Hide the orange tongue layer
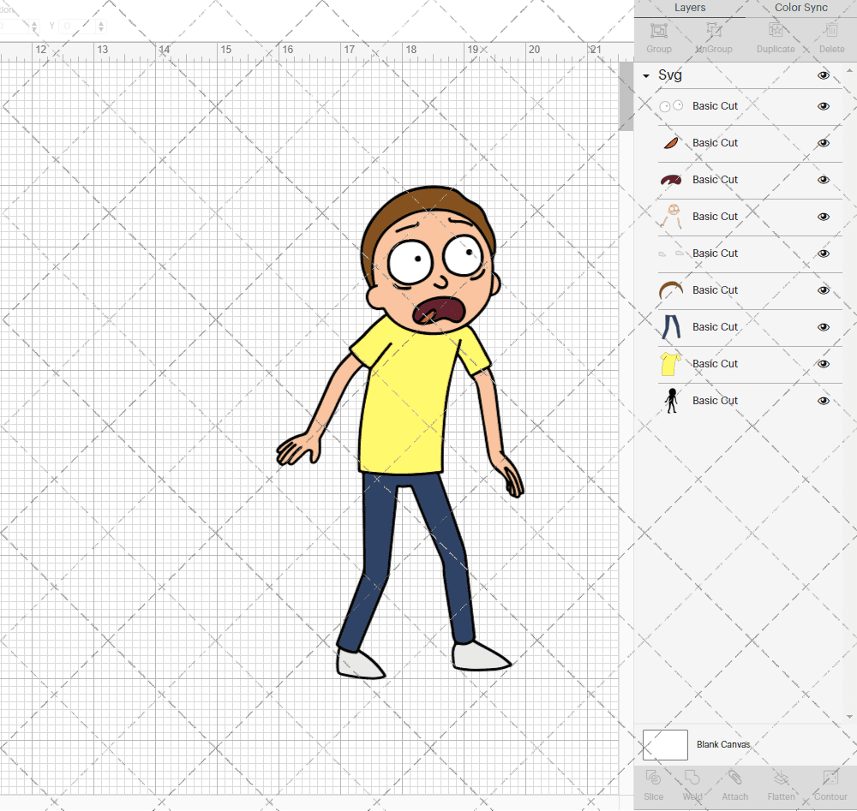Image resolution: width=857 pixels, height=811 pixels. coord(823,143)
